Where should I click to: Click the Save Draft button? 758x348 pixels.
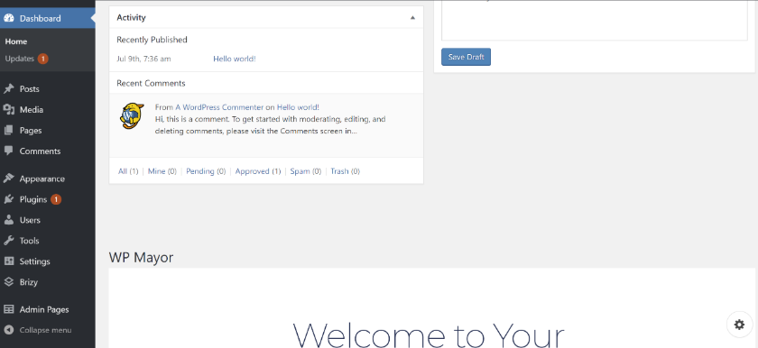coord(466,57)
